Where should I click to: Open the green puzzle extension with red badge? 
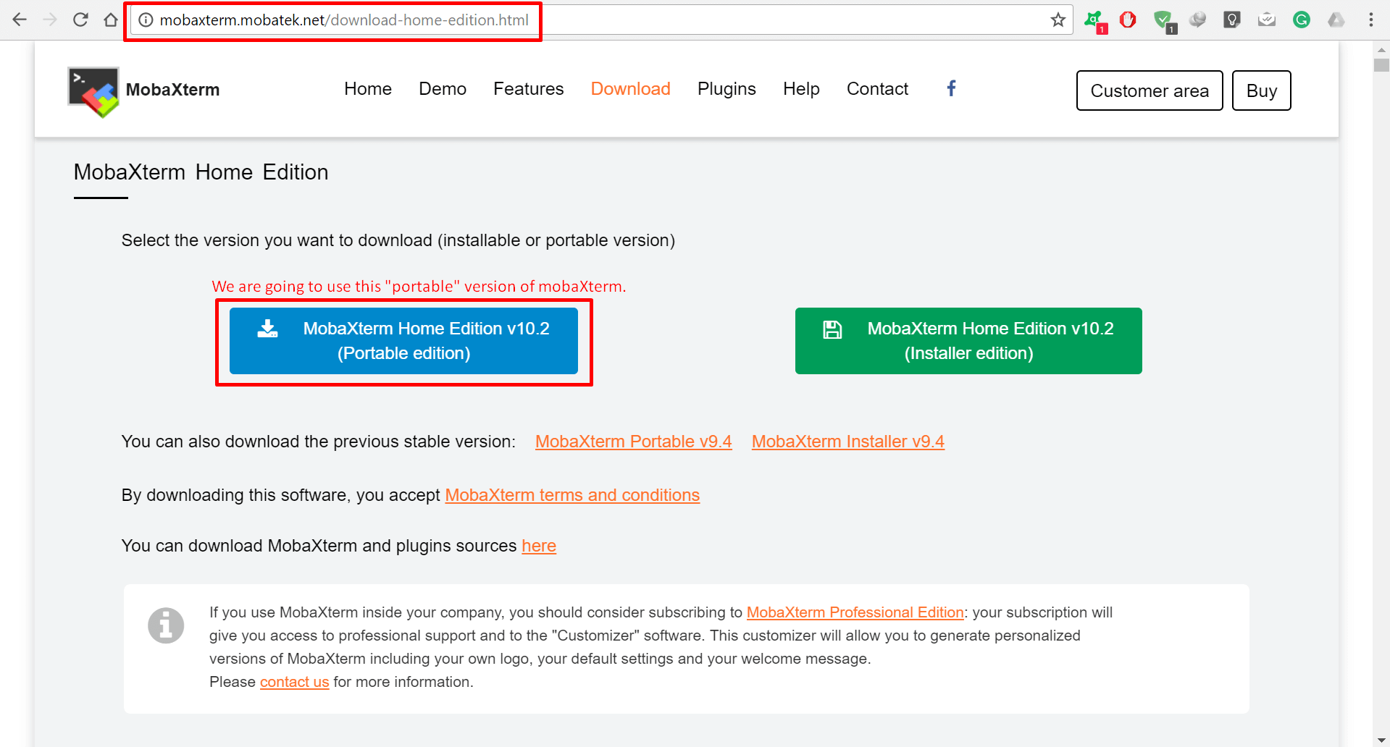click(x=1094, y=21)
